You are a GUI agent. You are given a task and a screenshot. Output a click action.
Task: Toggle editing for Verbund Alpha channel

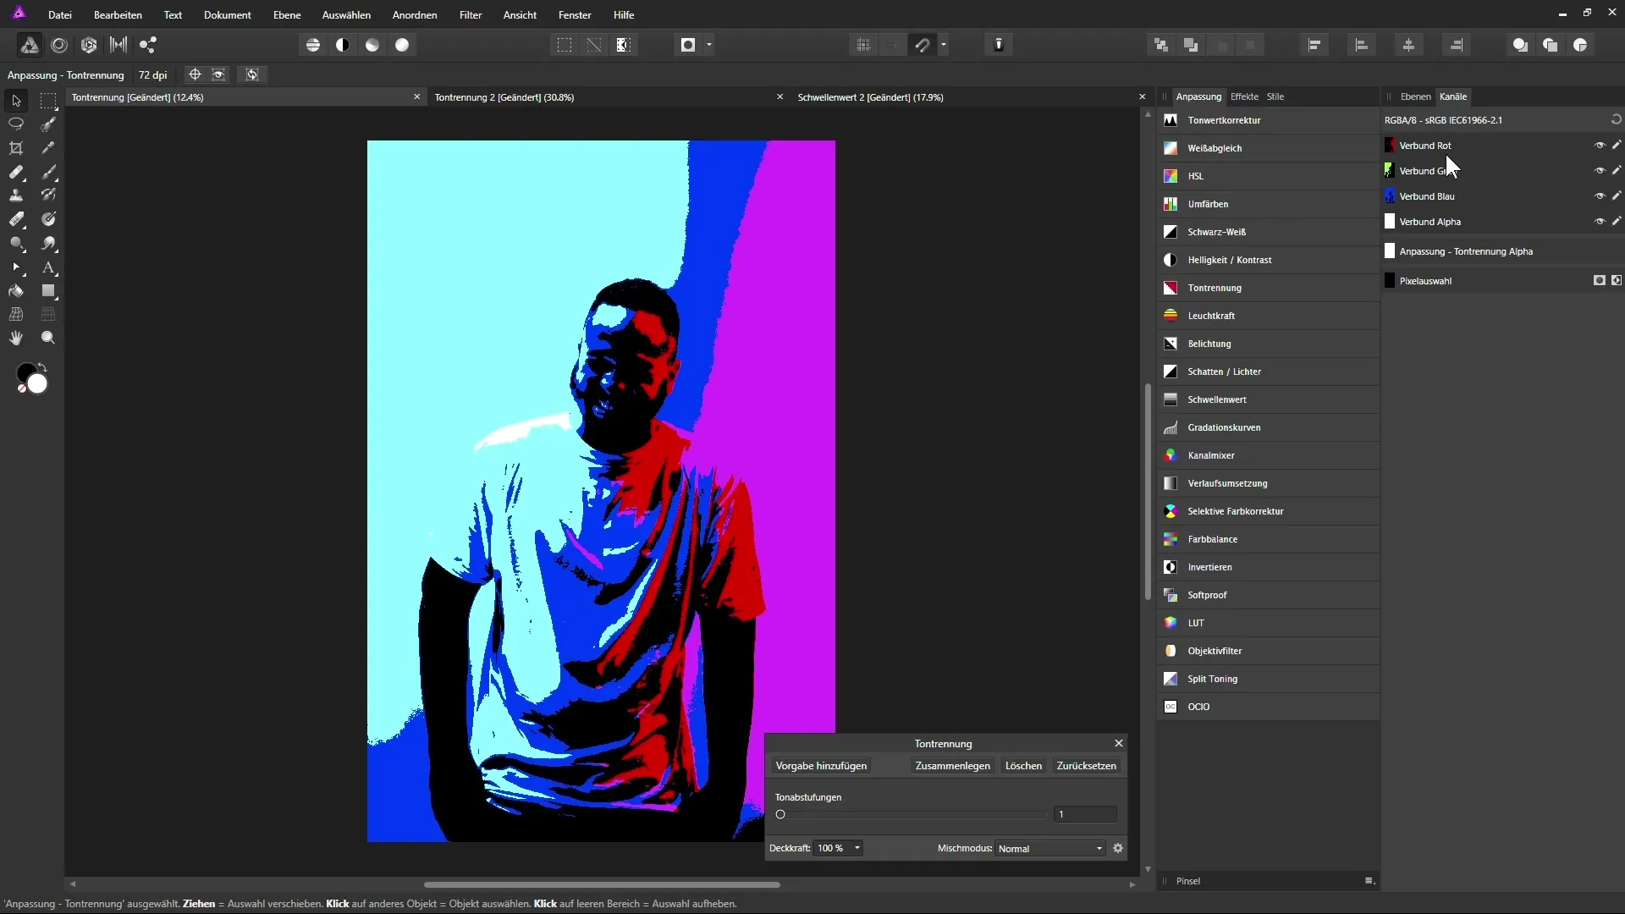[x=1617, y=222]
